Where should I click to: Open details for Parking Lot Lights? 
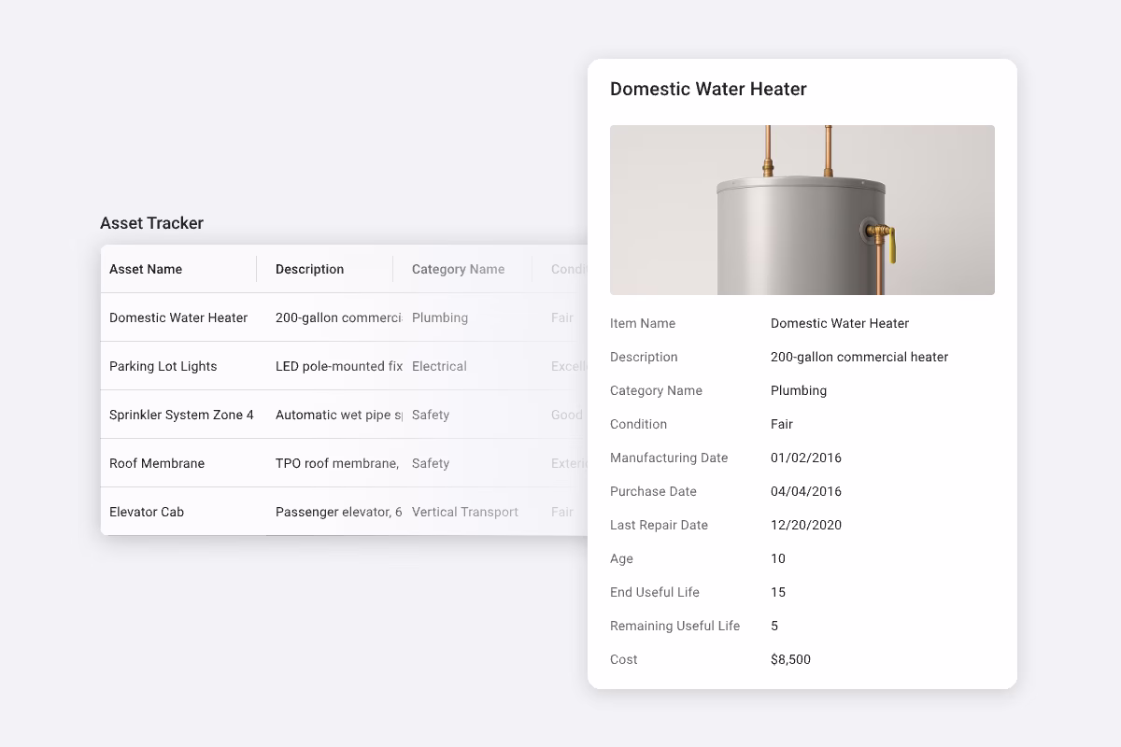(x=165, y=366)
